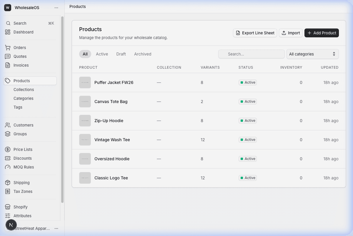Open options for StreetHeat Apparel workspace
353x236 pixels.
(56, 228)
